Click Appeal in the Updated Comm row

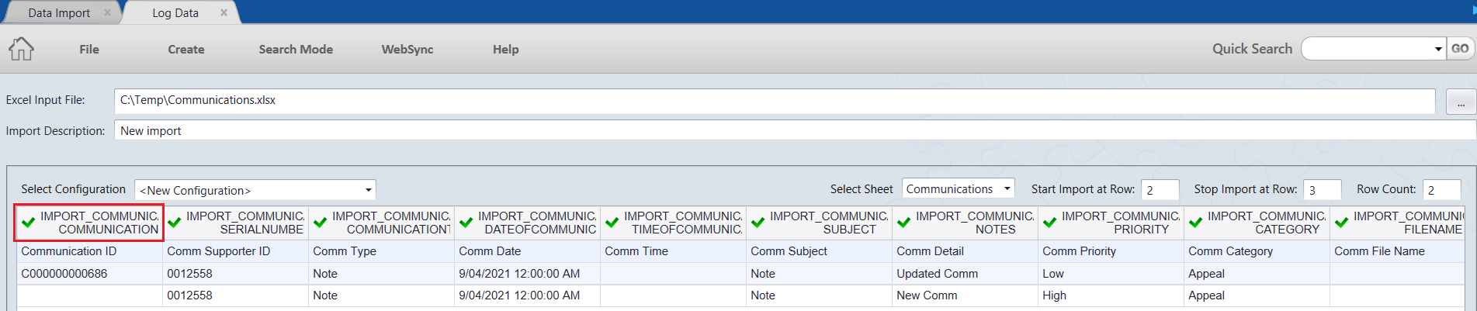coord(1257,274)
